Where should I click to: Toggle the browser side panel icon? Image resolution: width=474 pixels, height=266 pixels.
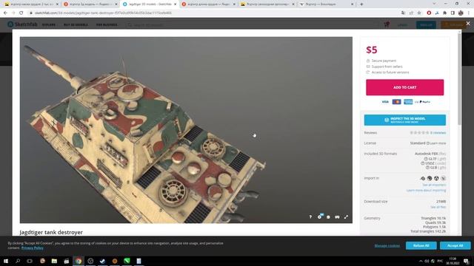point(453,13)
